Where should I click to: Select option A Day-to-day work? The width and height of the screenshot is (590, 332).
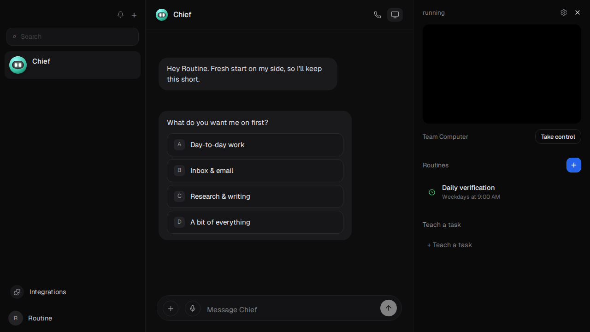(255, 145)
